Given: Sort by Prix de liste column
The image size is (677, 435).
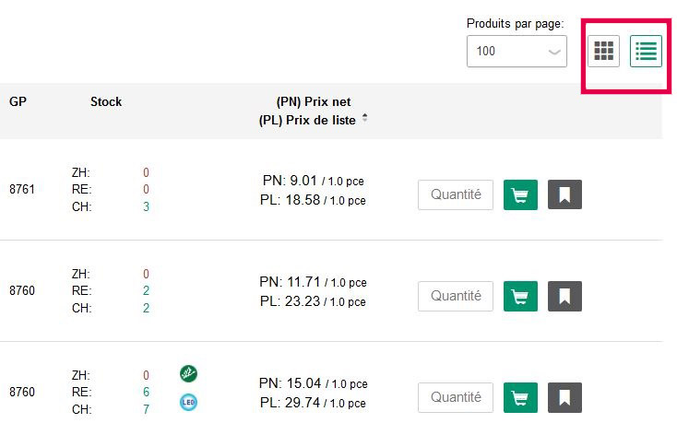Looking at the screenshot, I should [x=365, y=119].
